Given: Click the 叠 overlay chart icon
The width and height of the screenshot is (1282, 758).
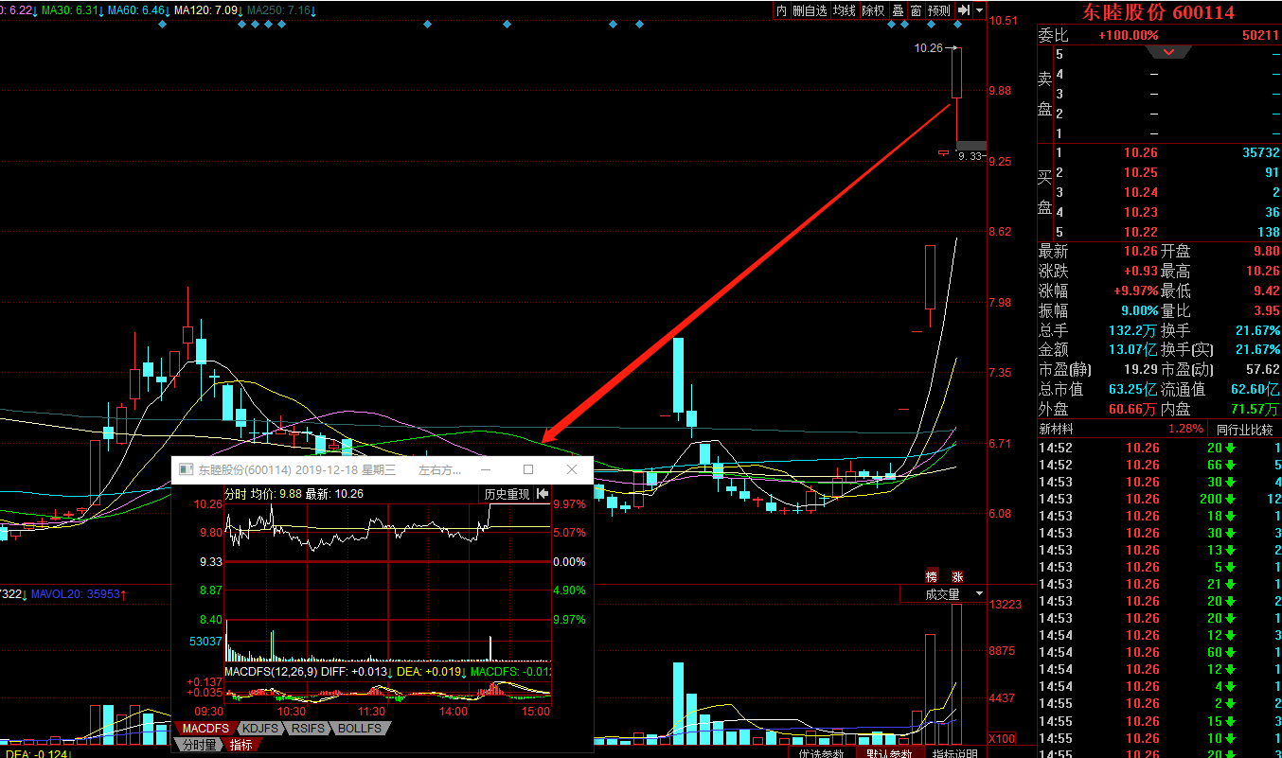Looking at the screenshot, I should (898, 10).
